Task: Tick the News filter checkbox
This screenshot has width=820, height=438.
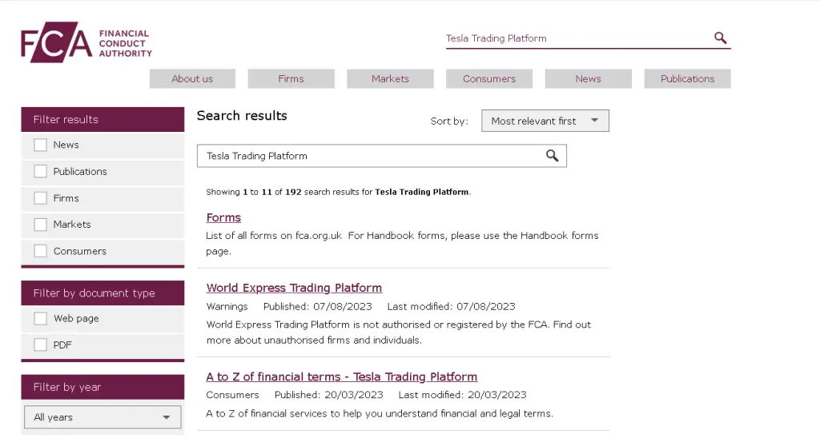Action: pos(40,145)
